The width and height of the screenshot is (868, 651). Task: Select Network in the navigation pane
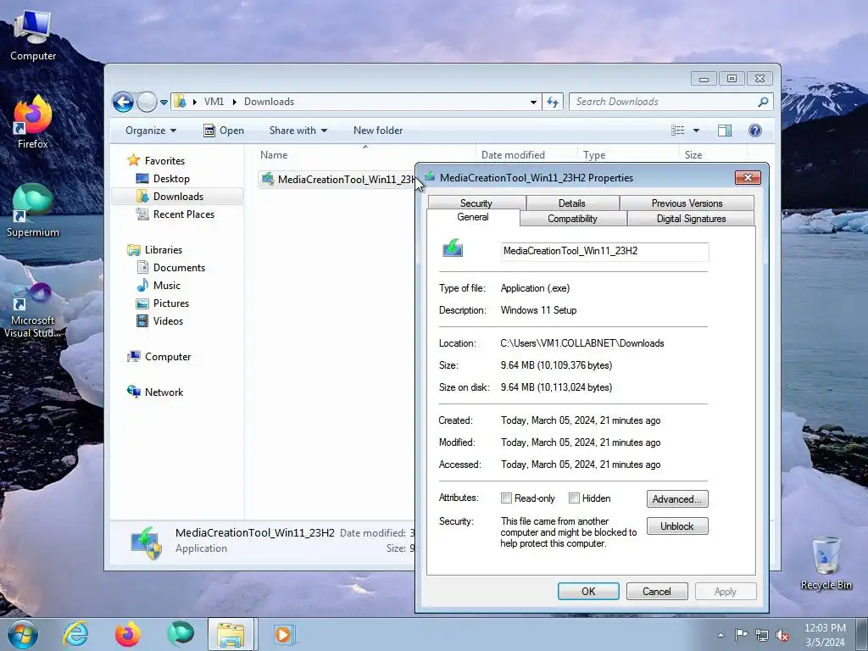click(x=164, y=392)
